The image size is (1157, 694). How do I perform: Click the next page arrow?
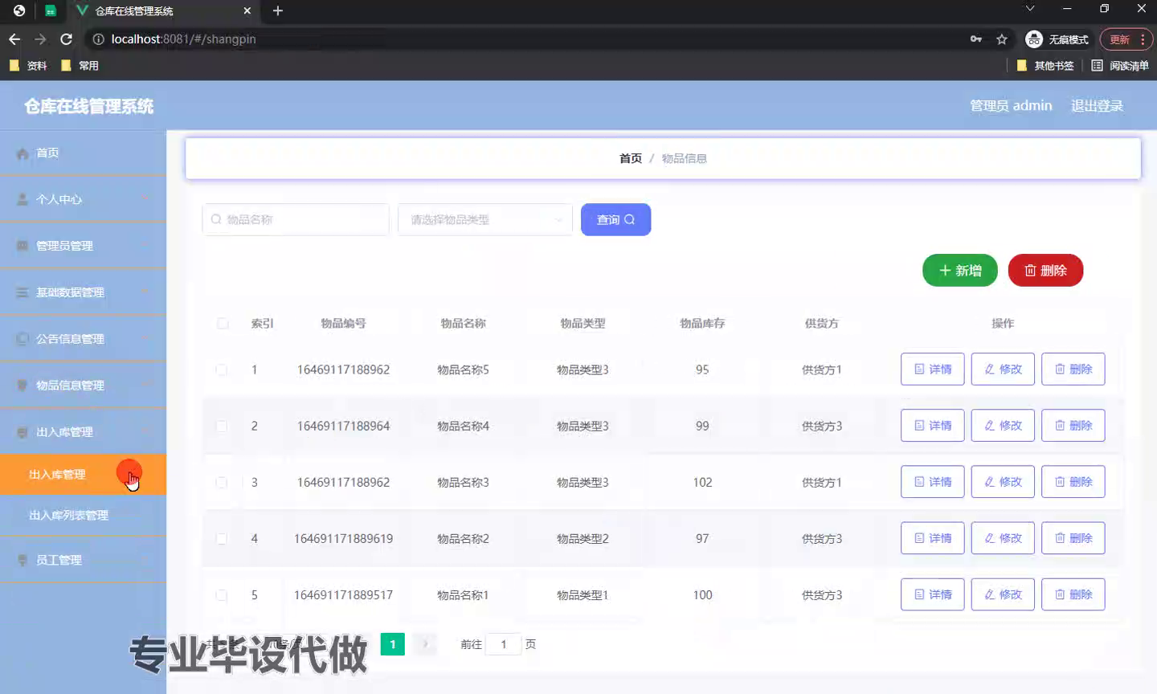click(425, 644)
